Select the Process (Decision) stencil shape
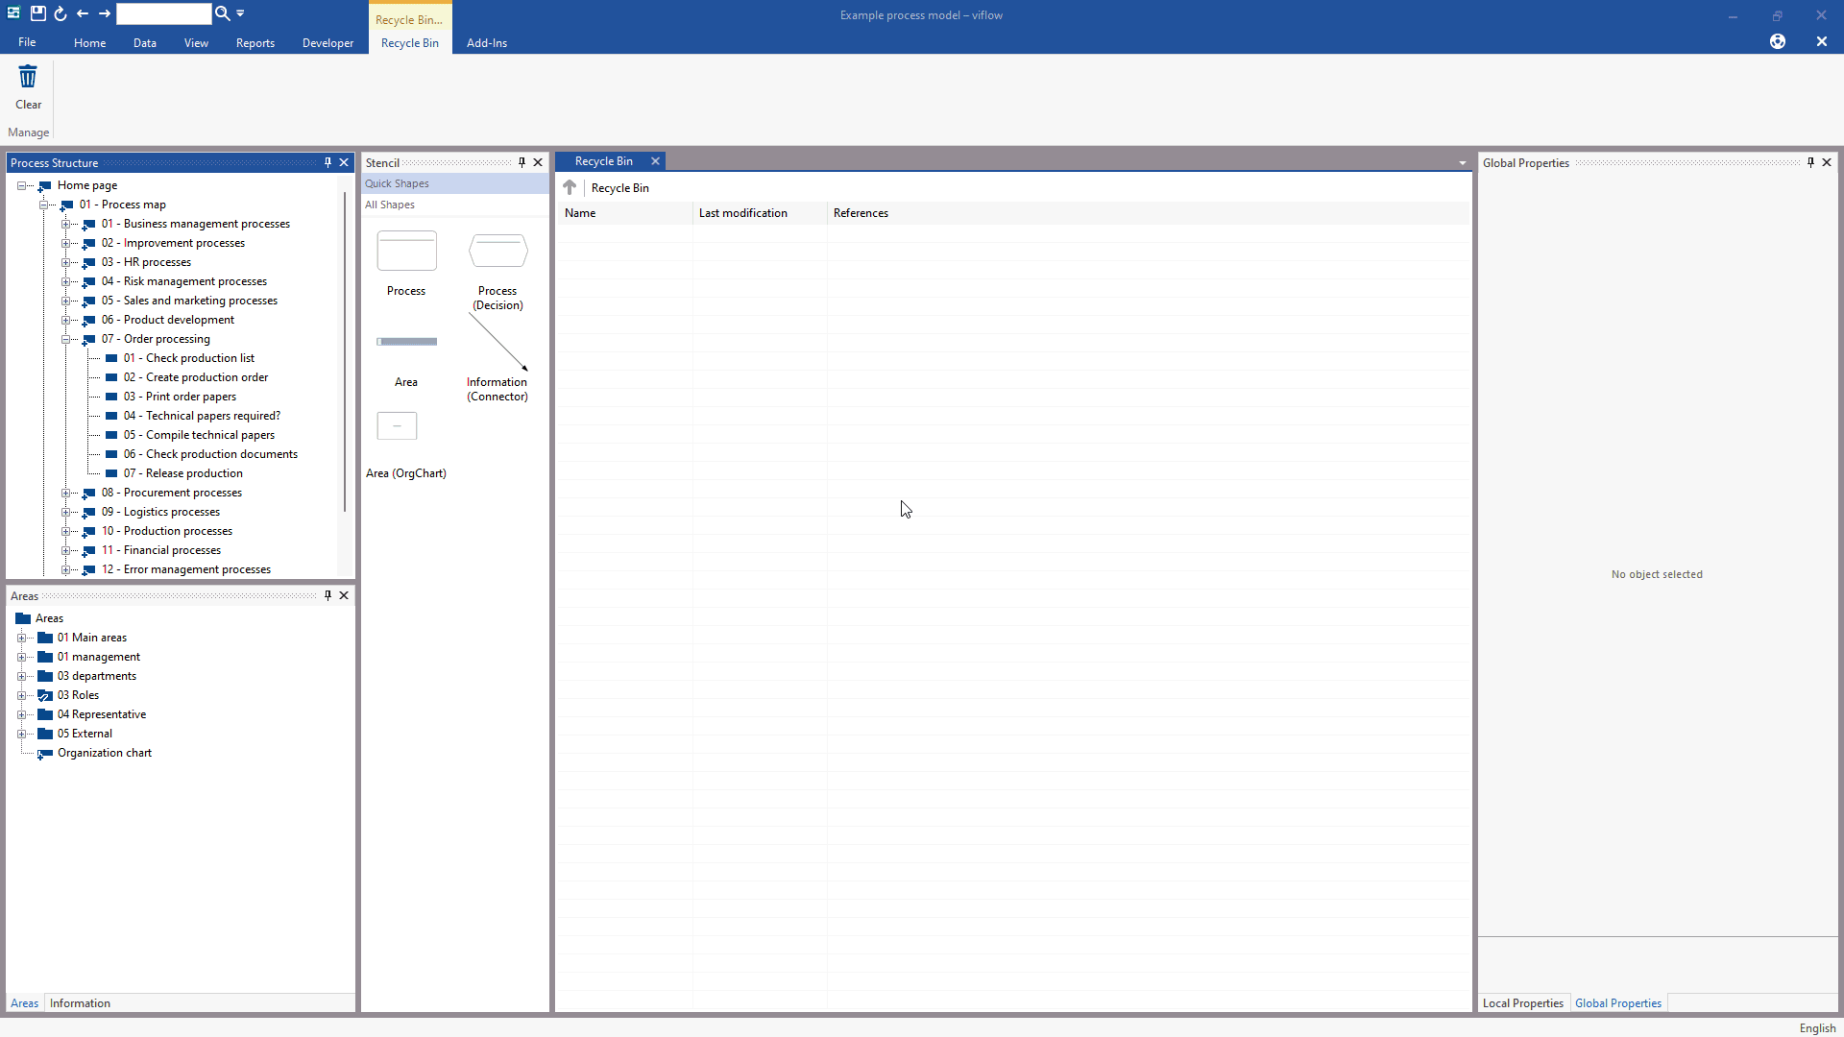The image size is (1844, 1037). tap(497, 252)
